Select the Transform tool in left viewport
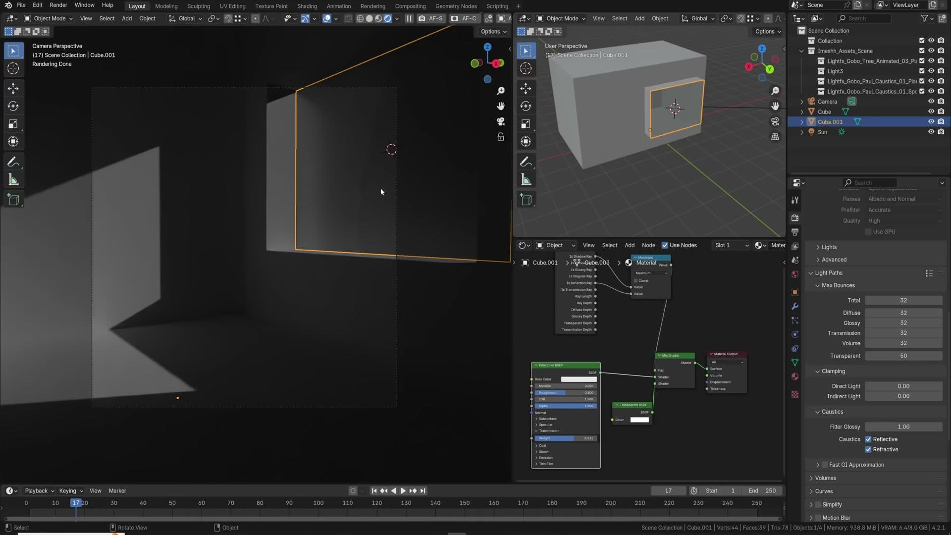 [x=13, y=142]
